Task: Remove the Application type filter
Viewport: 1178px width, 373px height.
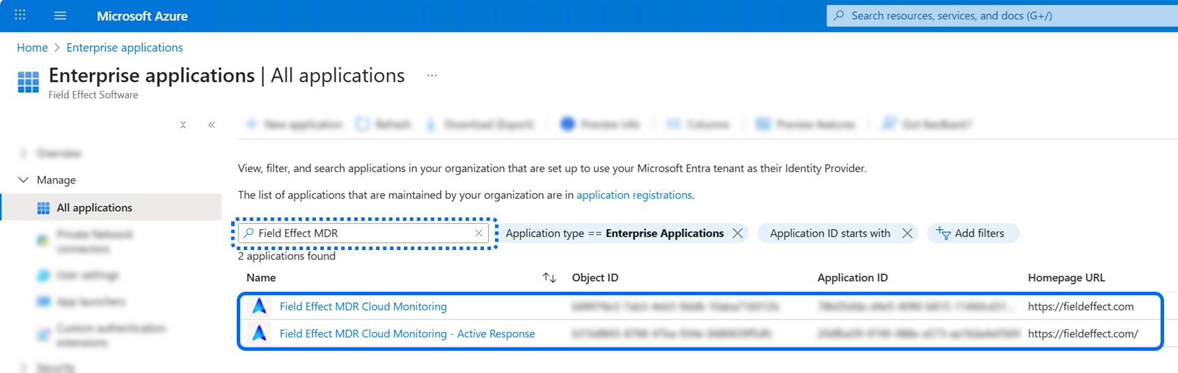Action: (x=738, y=233)
